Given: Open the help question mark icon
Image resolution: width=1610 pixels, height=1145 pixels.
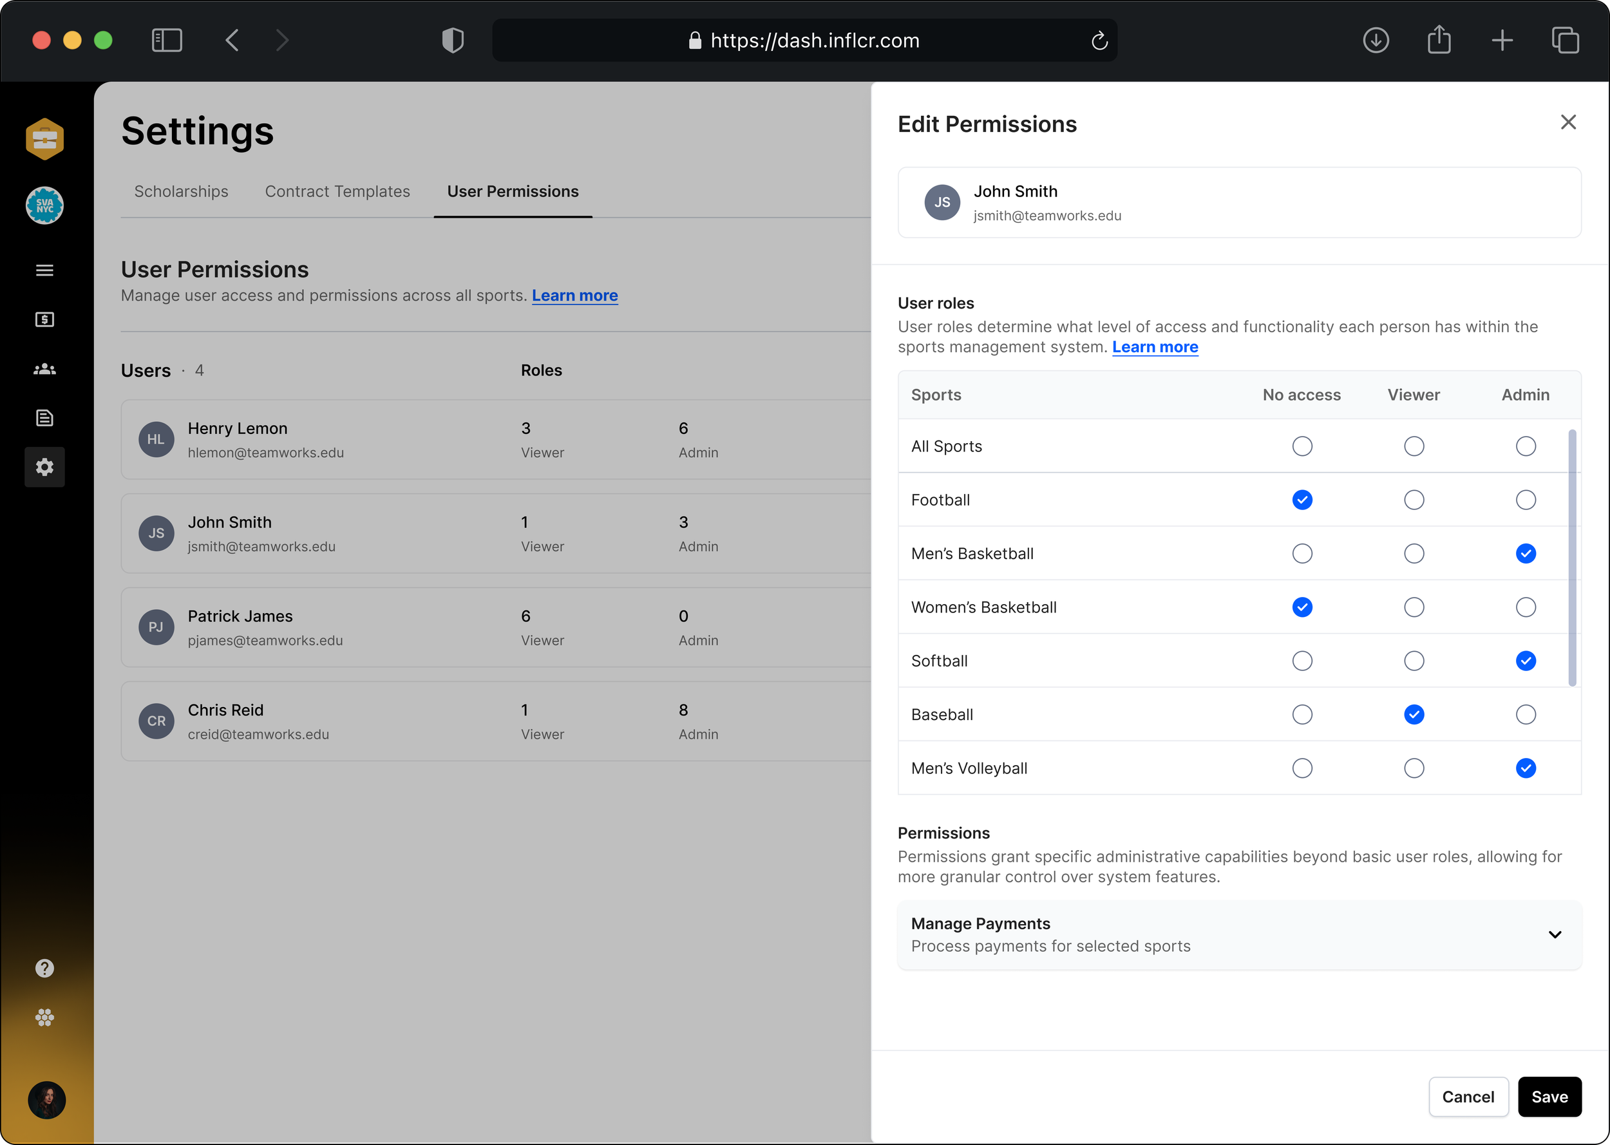Looking at the screenshot, I should [44, 968].
